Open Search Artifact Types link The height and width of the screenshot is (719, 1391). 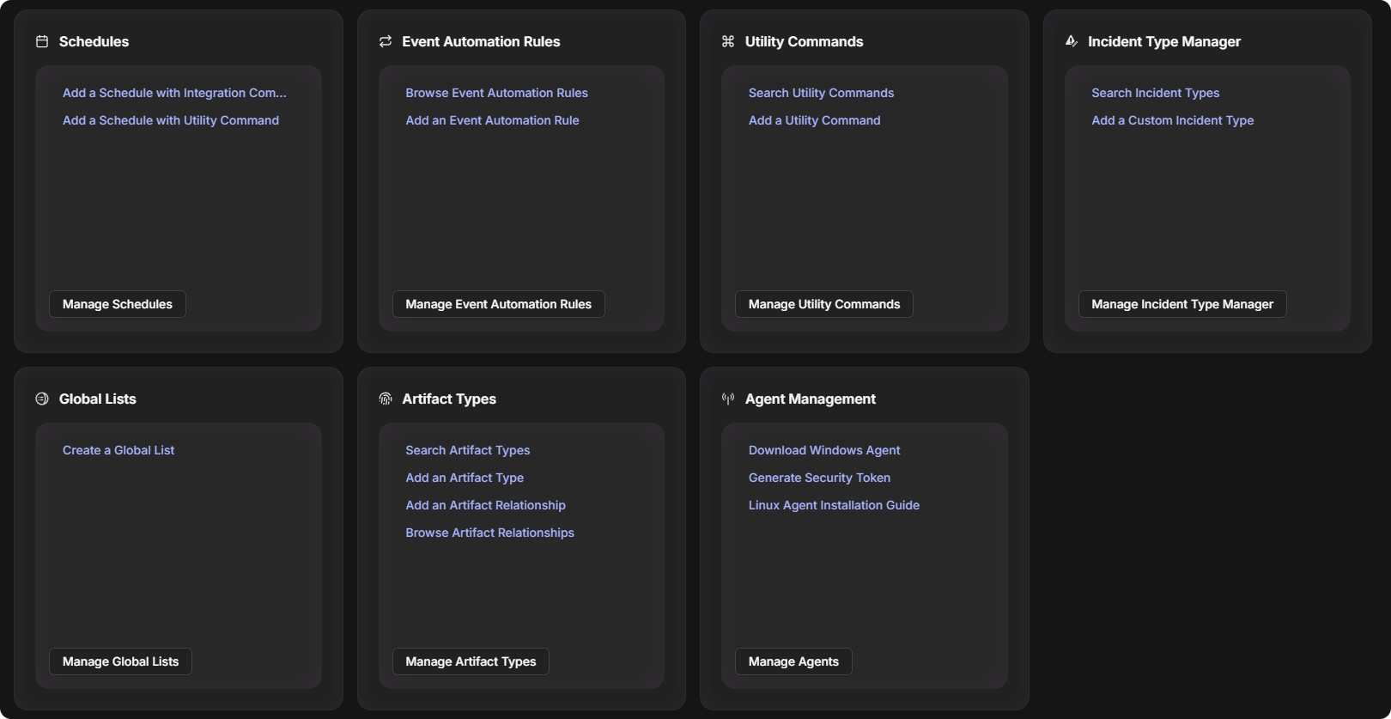pos(468,450)
